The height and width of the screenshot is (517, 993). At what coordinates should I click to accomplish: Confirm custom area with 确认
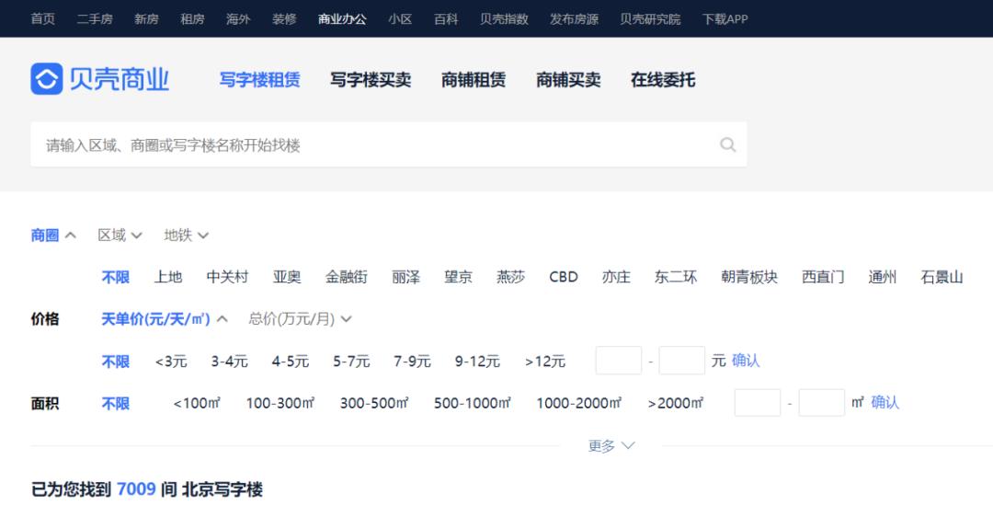pos(885,402)
